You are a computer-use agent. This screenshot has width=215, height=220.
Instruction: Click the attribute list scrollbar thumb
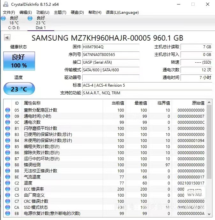click(209, 142)
